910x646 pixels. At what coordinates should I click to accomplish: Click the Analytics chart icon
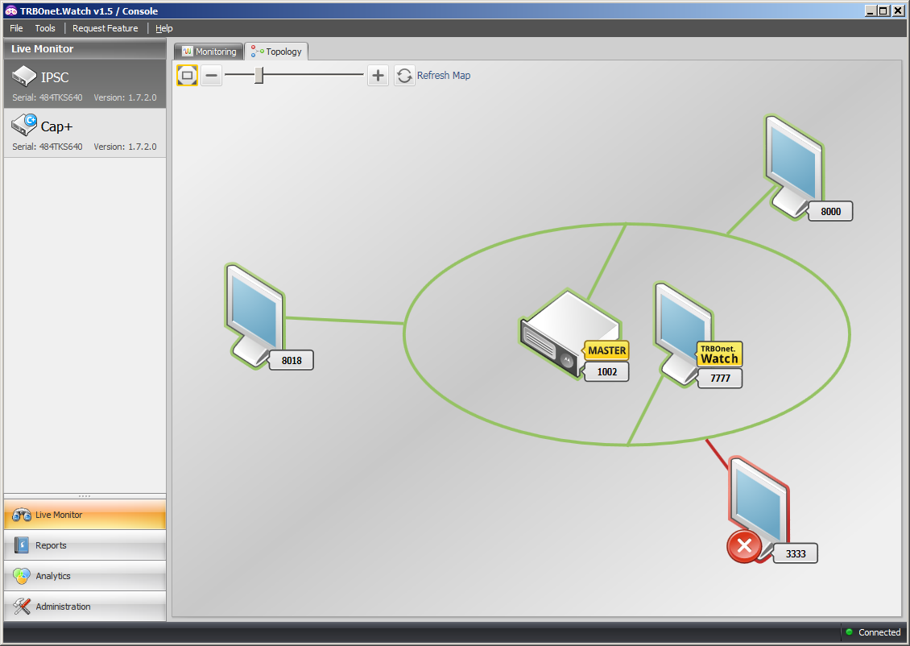[22, 576]
